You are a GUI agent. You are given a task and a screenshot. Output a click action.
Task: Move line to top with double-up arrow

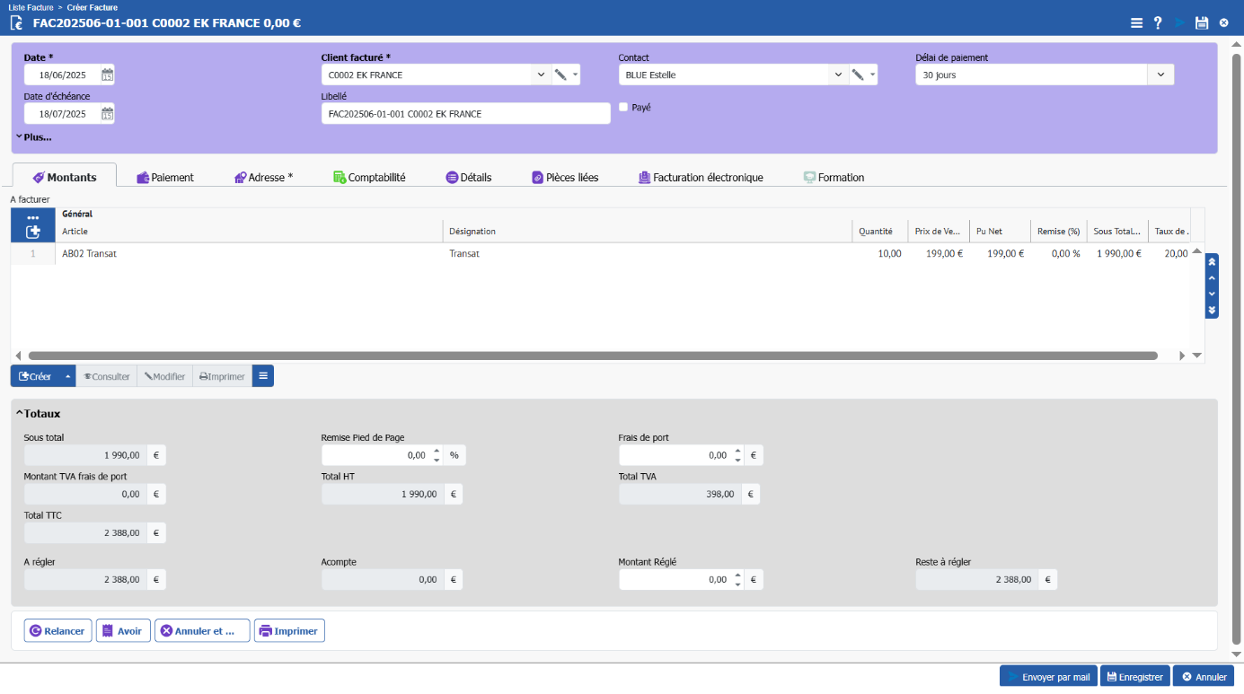pos(1212,262)
